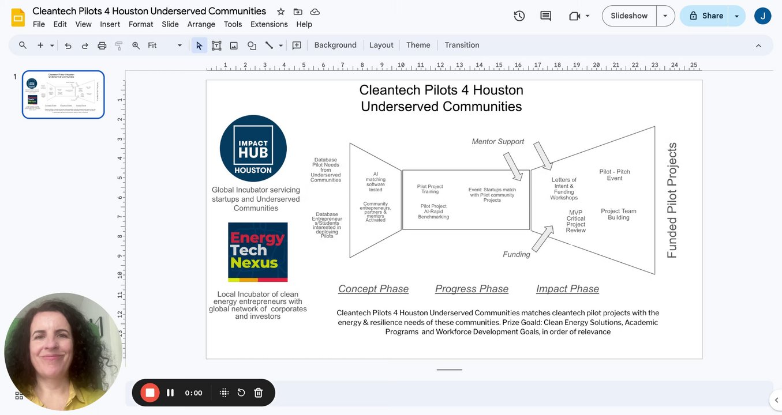Viewport: 782px width, 415px height.
Task: Click the grid view icon at bottom left
Action: 19,395
